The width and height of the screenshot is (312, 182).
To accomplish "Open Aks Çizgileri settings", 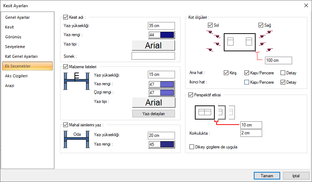I will [27, 76].
